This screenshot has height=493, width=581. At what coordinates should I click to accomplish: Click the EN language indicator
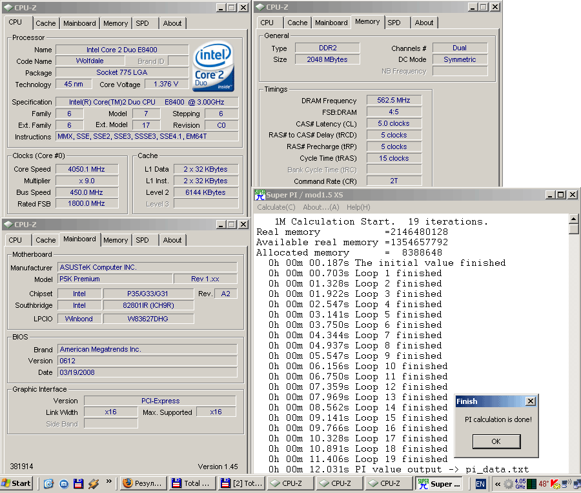pyautogui.click(x=480, y=484)
